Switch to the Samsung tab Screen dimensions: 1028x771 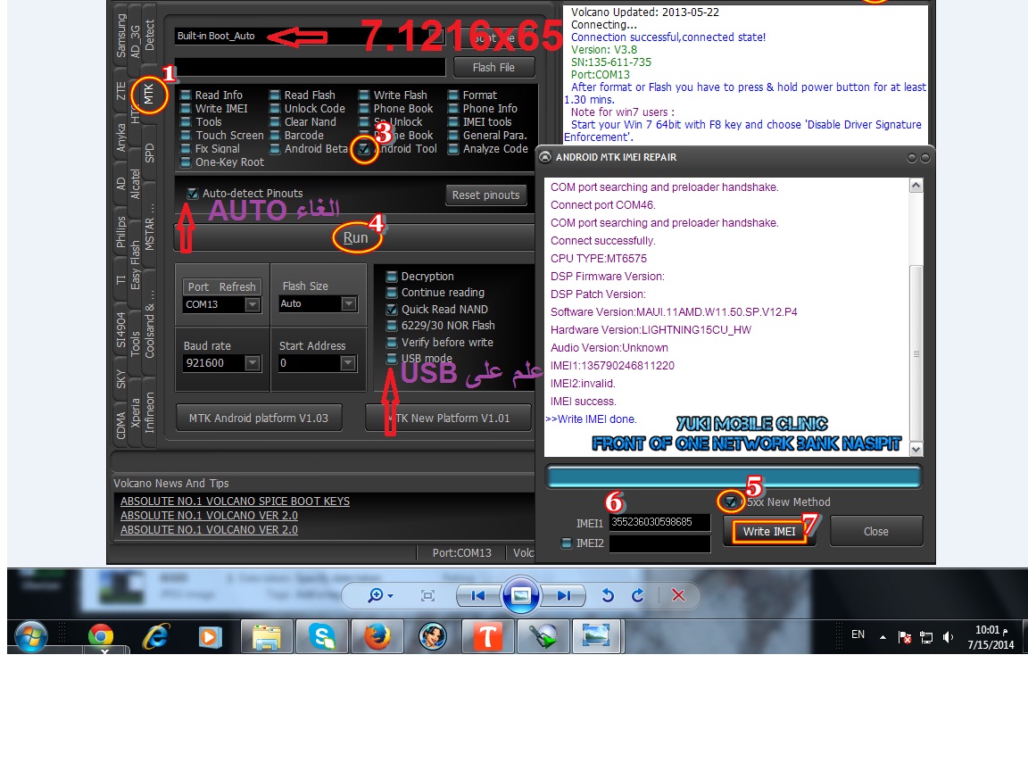121,36
